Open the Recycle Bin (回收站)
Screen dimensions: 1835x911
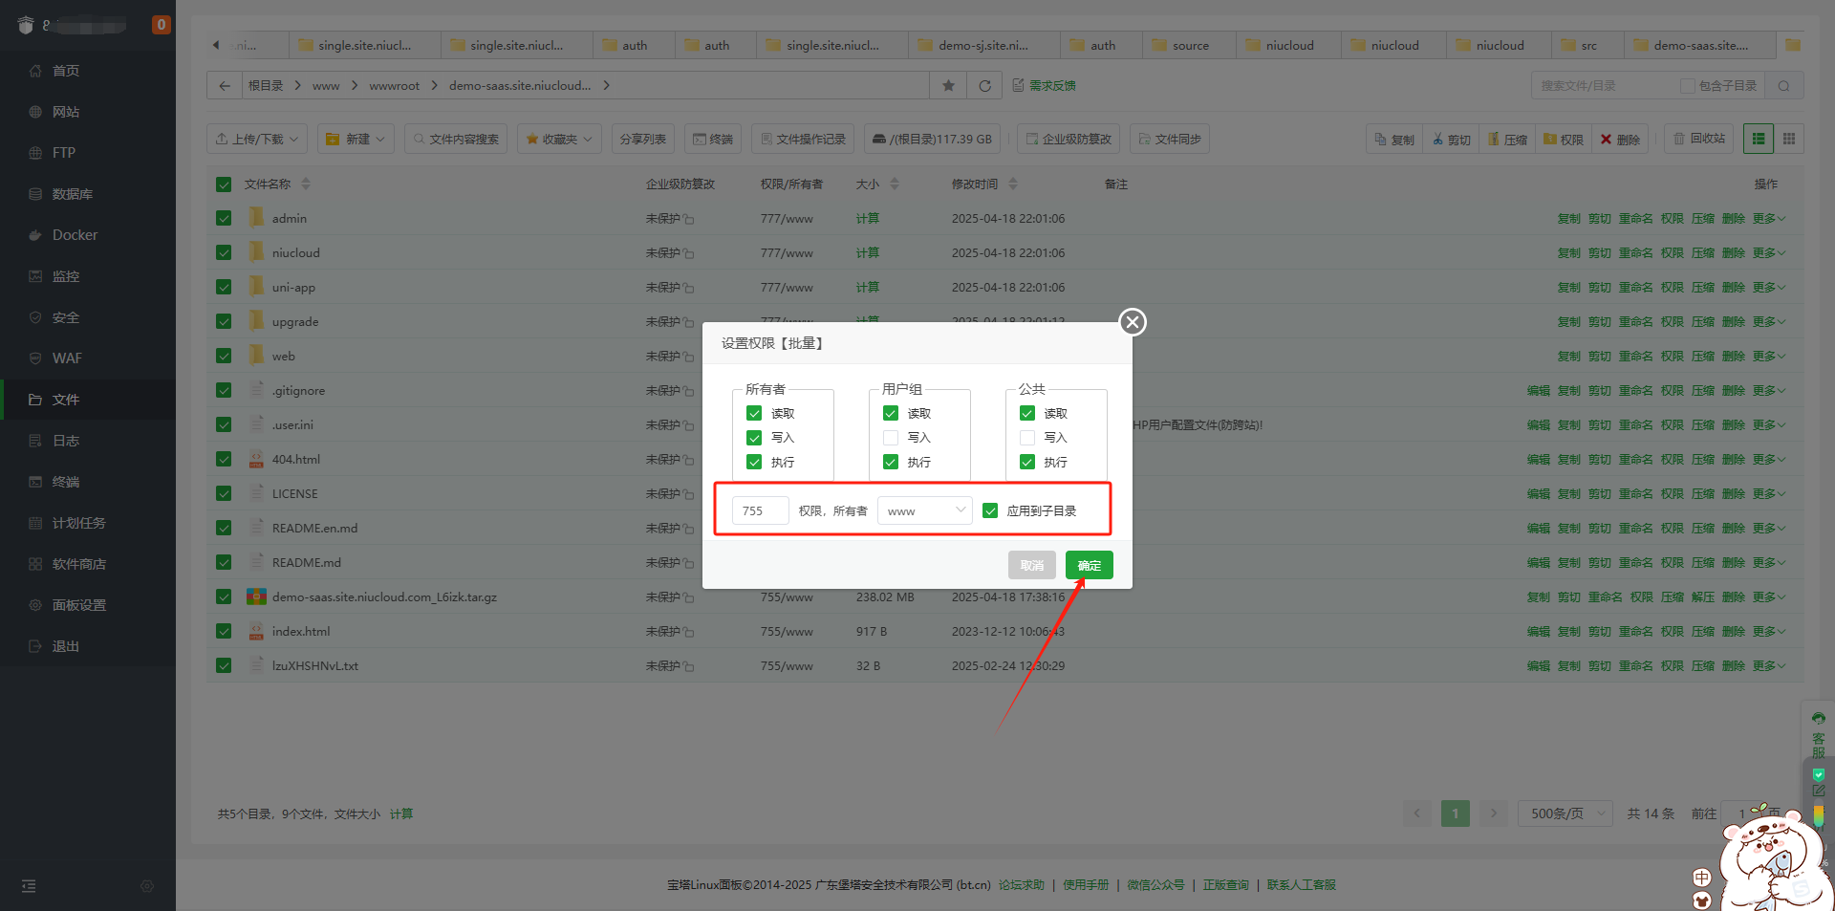[x=1698, y=140]
